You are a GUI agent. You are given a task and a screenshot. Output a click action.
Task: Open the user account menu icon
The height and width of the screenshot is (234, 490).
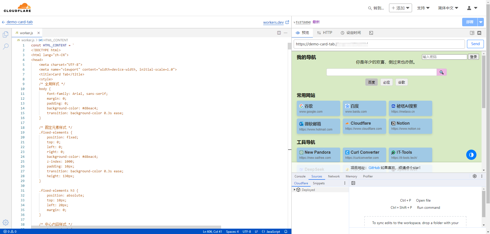[x=472, y=8]
